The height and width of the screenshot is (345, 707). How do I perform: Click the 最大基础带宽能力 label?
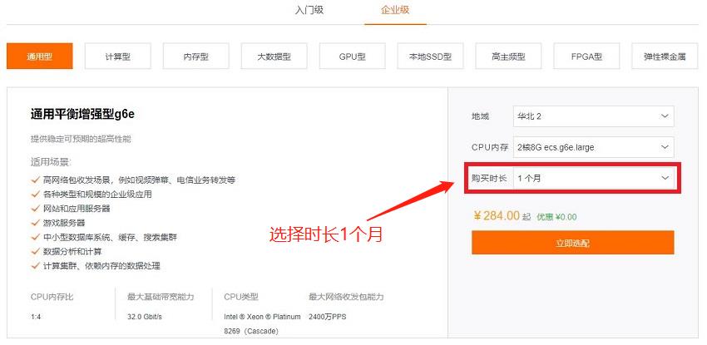pyautogui.click(x=161, y=297)
